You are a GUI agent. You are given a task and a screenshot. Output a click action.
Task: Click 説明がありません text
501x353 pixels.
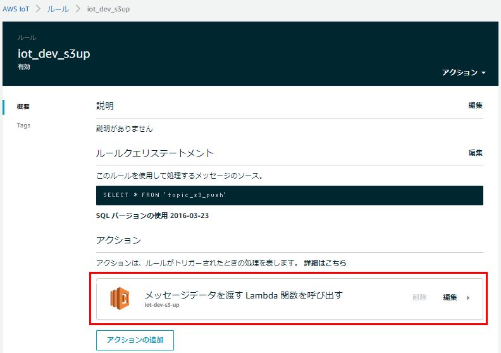(124, 129)
